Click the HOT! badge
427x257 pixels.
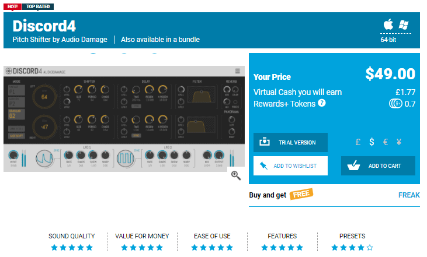[12, 6]
